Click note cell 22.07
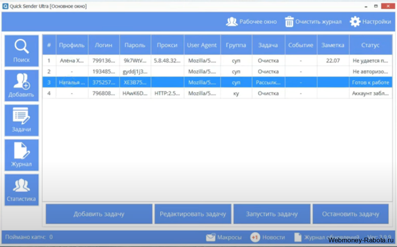 coord(333,60)
